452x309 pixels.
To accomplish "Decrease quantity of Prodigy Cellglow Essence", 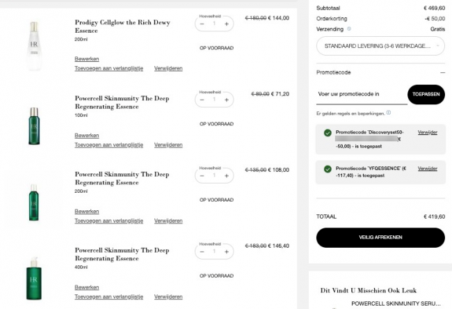I will point(202,24).
